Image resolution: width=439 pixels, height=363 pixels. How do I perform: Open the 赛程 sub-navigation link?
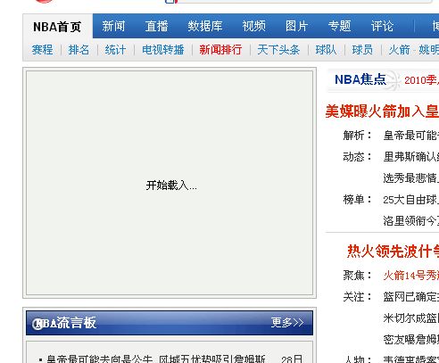tap(43, 50)
